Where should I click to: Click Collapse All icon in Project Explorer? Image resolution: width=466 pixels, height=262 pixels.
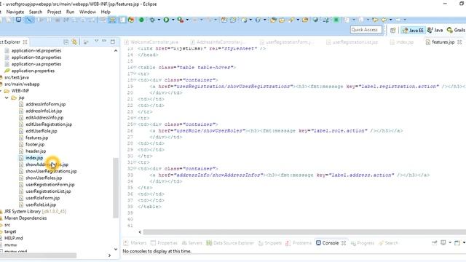click(x=66, y=42)
